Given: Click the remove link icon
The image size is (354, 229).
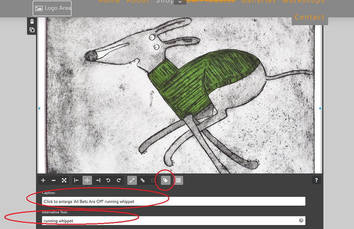Looking at the screenshot, I should click(x=153, y=180).
